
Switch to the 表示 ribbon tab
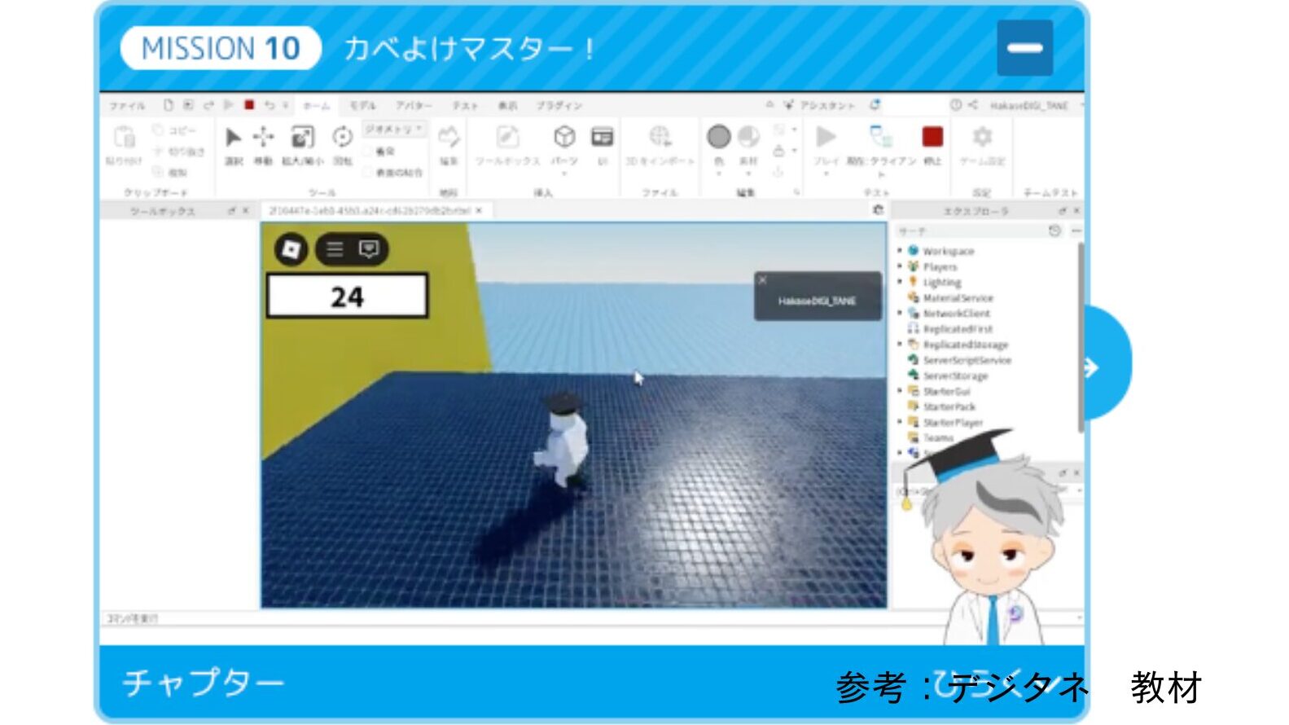click(x=507, y=106)
